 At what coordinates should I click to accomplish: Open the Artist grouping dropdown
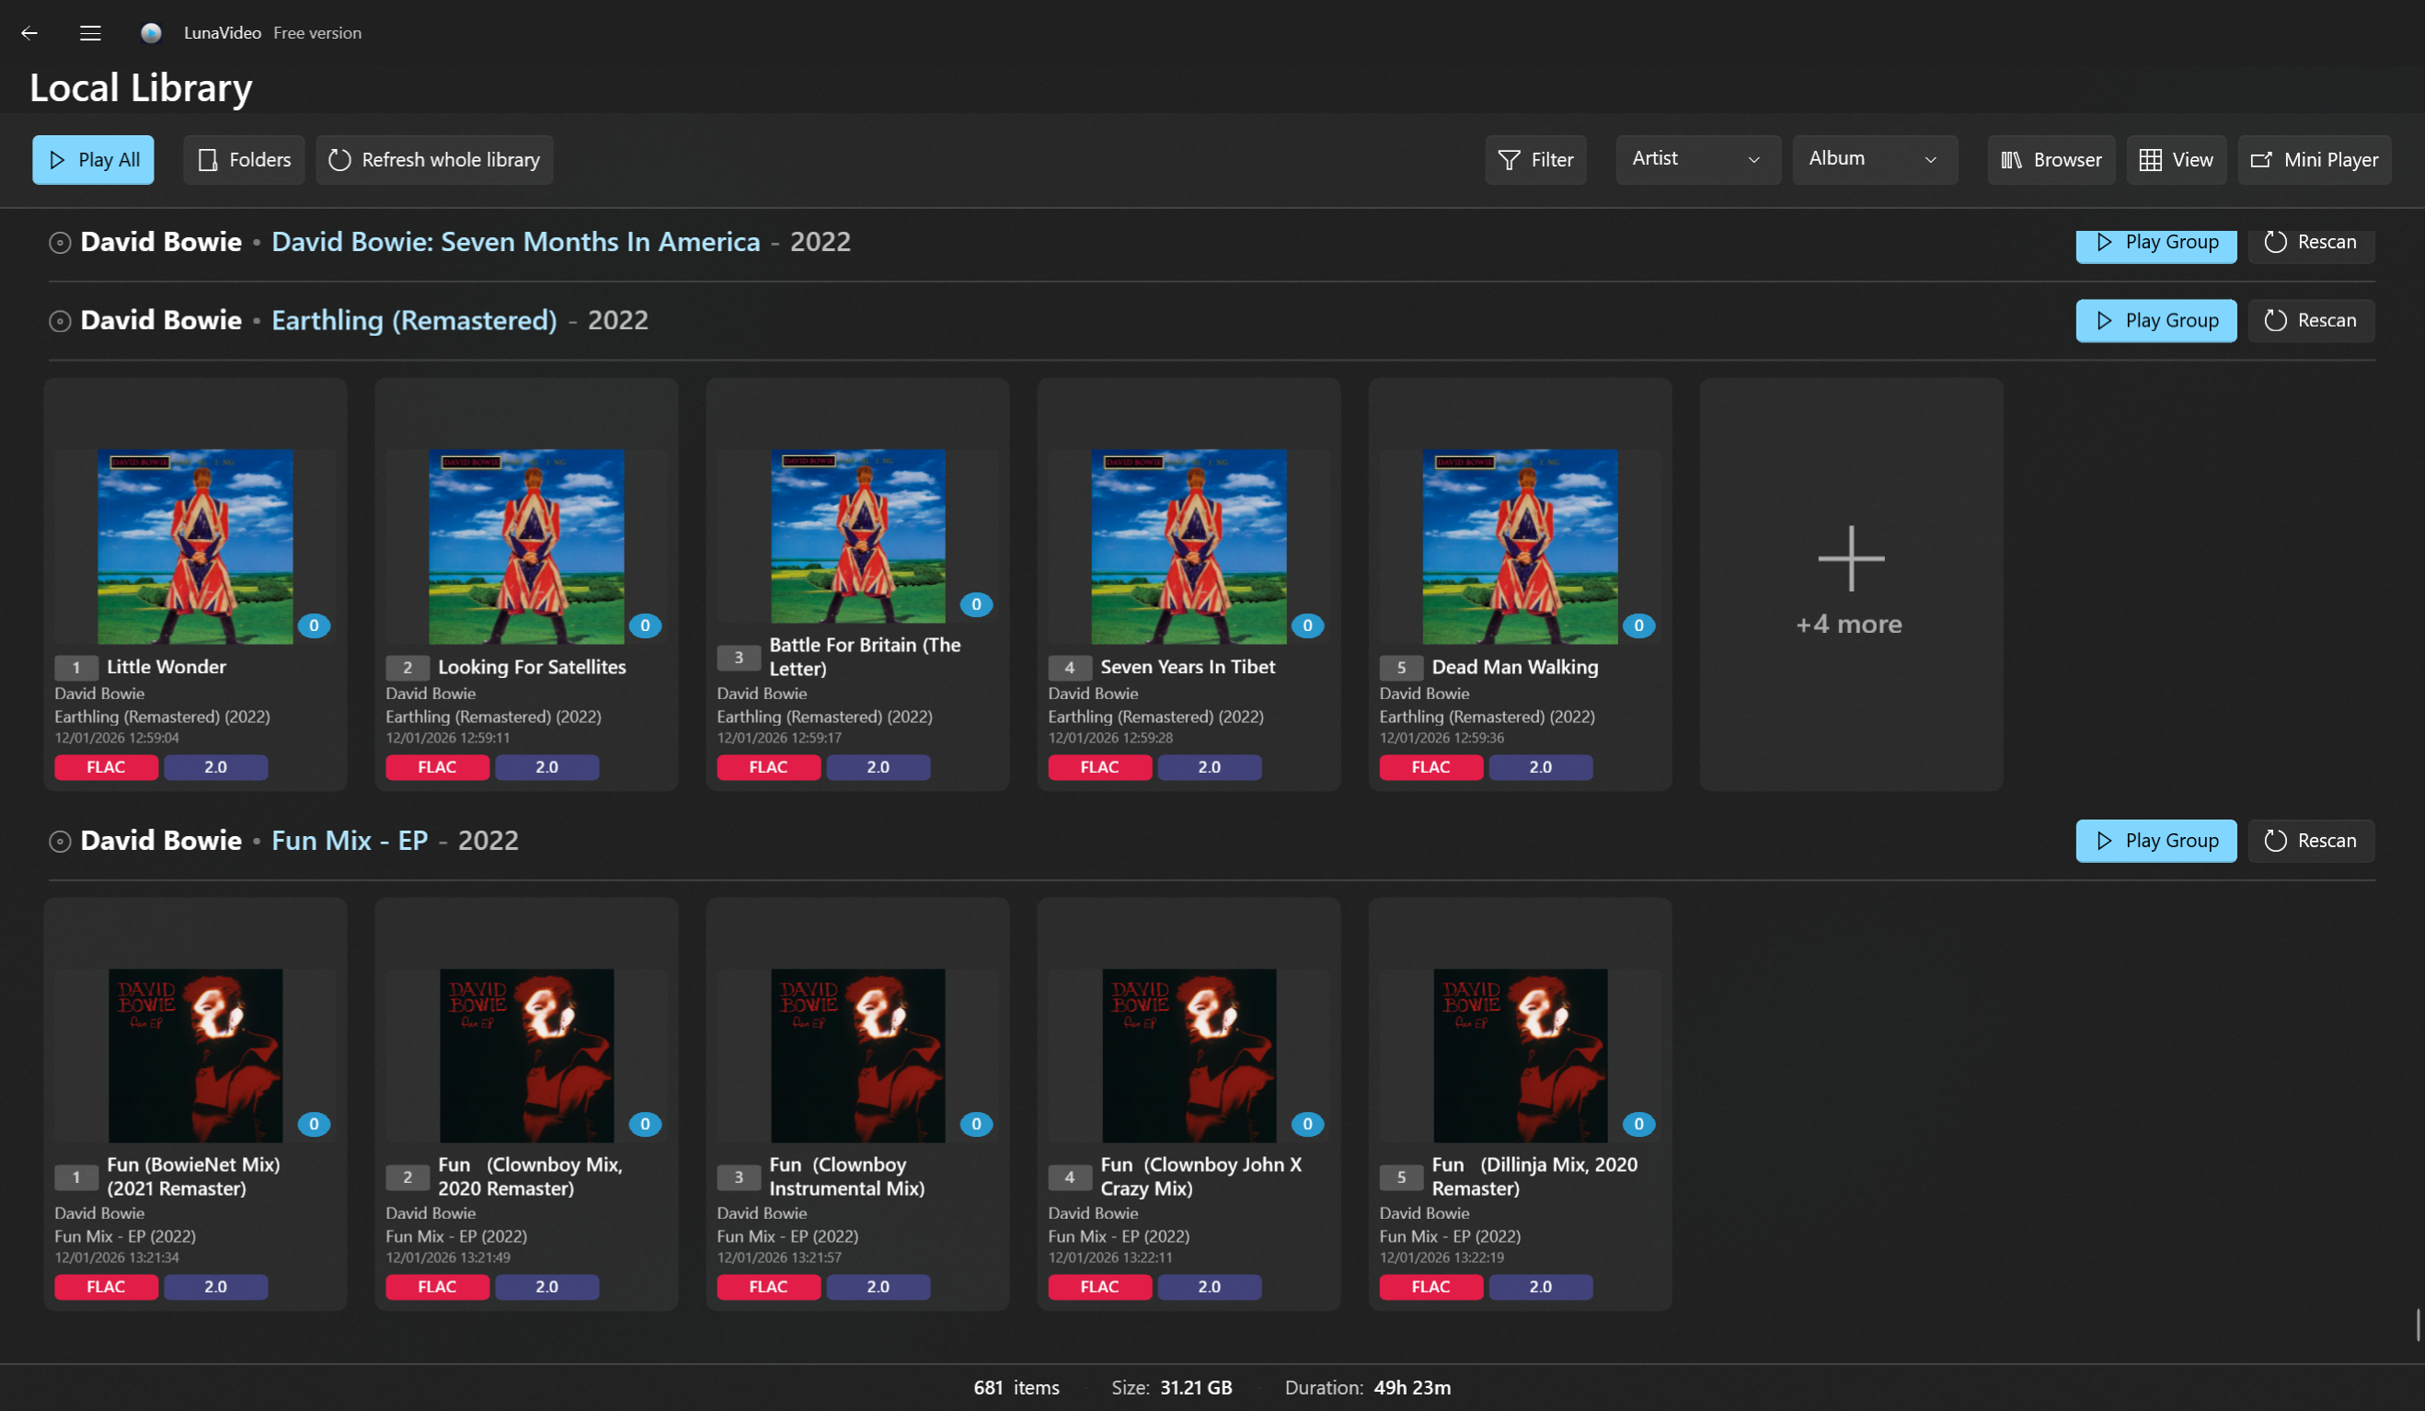pyautogui.click(x=1697, y=159)
